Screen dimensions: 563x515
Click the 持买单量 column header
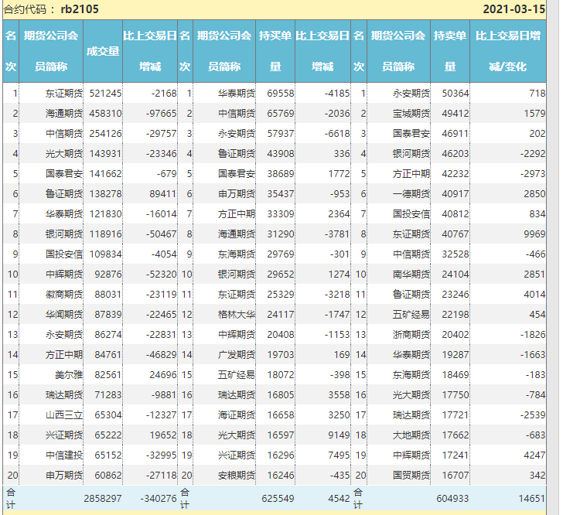tap(275, 51)
